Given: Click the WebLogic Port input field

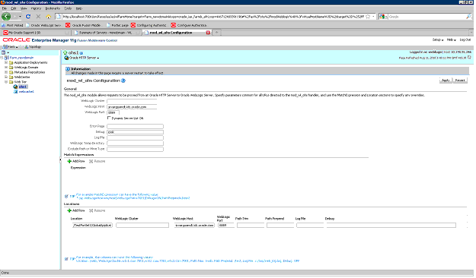Looking at the screenshot, I should tap(113, 112).
